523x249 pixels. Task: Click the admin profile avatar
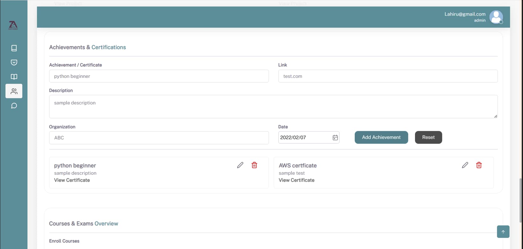[496, 17]
